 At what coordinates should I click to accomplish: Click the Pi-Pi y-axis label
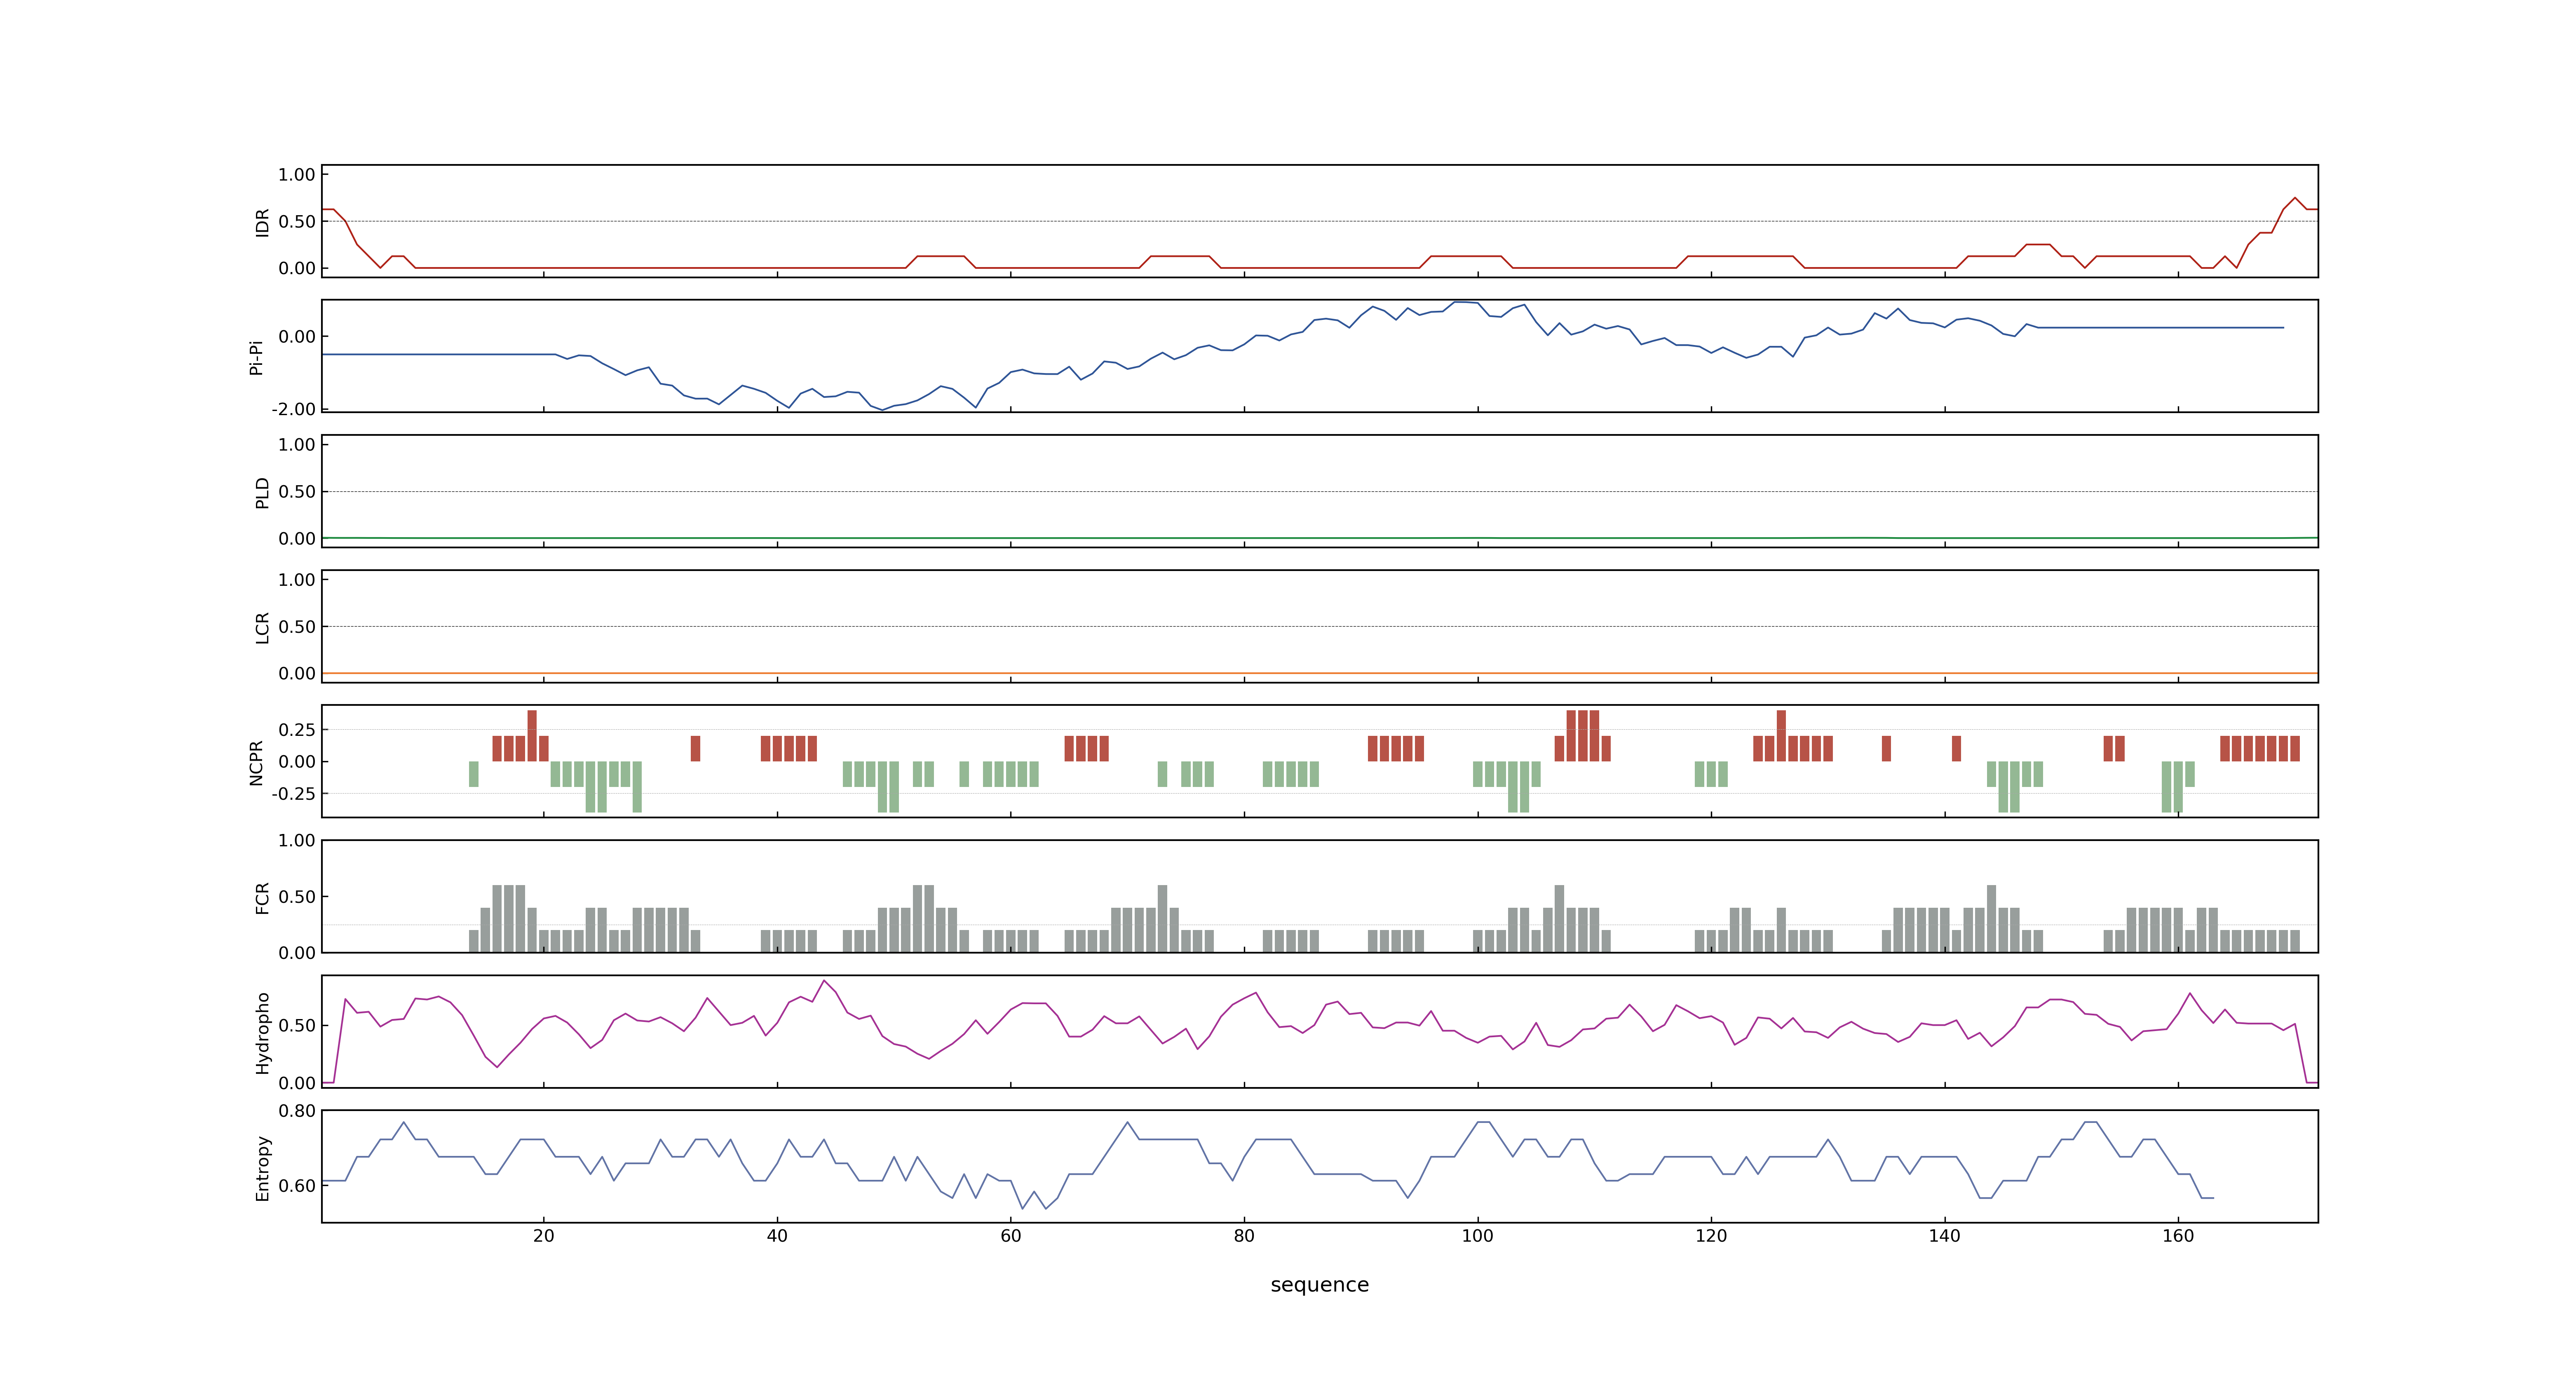click(x=256, y=357)
